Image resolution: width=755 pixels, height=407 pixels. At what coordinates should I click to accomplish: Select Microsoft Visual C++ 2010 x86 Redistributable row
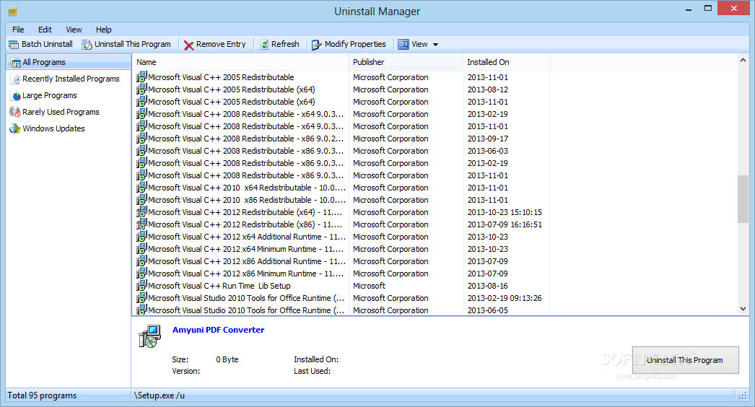[340, 200]
